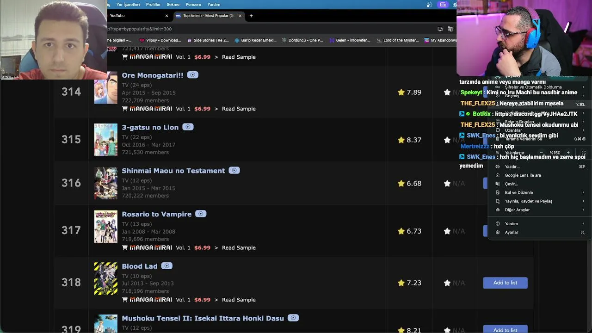
Task: Open the Blood Lad cover thumbnail
Action: click(106, 279)
